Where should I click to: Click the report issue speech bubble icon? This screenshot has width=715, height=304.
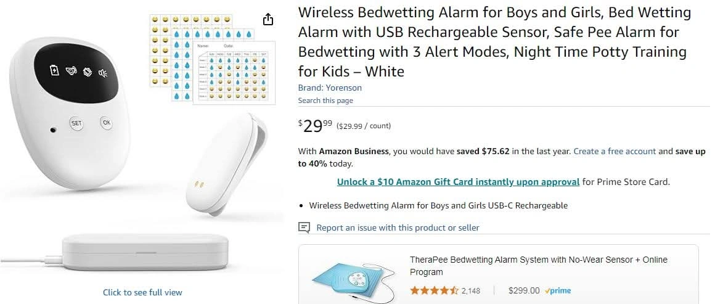click(x=304, y=228)
